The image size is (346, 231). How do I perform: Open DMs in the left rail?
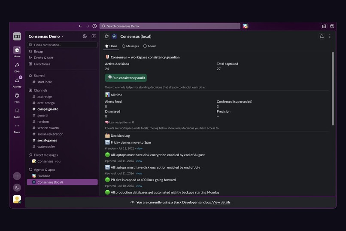point(17,68)
